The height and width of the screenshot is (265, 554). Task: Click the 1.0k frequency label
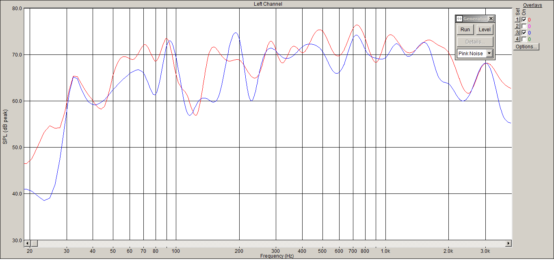385,251
